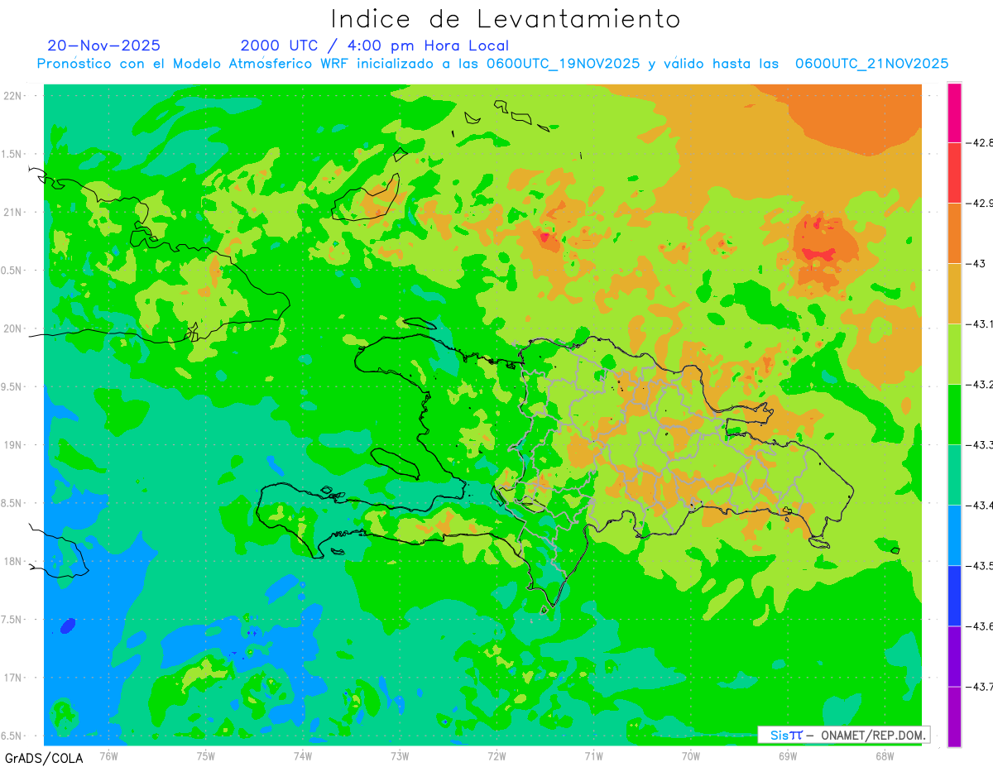
Task: Click the purple segment below -43.6
Action: point(954,656)
